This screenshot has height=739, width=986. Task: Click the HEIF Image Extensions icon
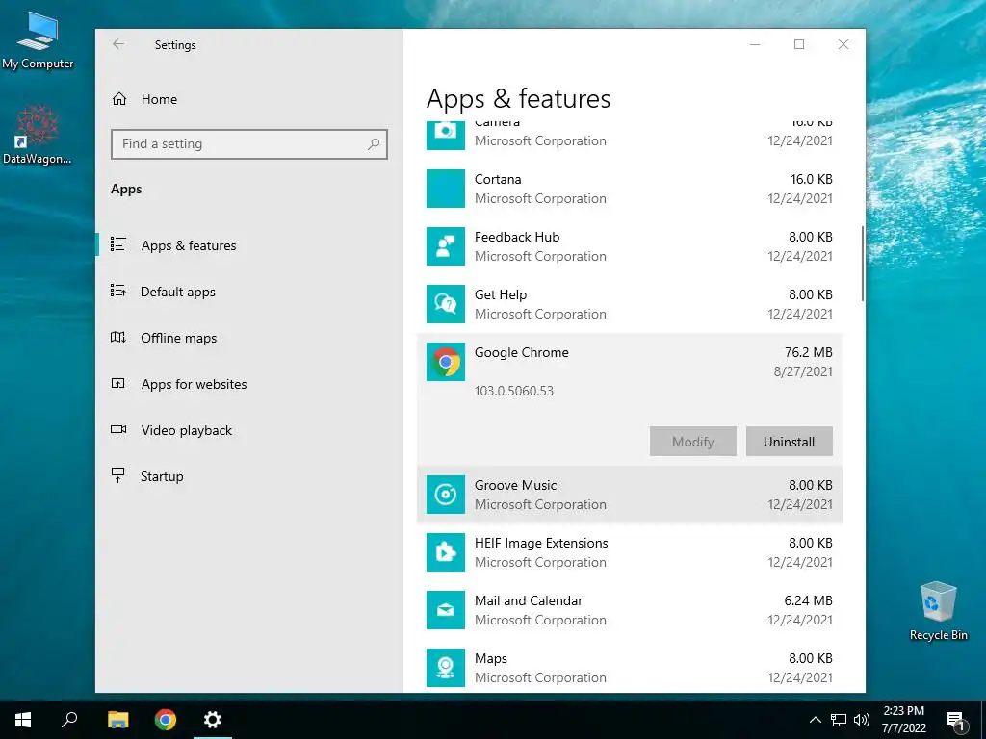pos(445,552)
